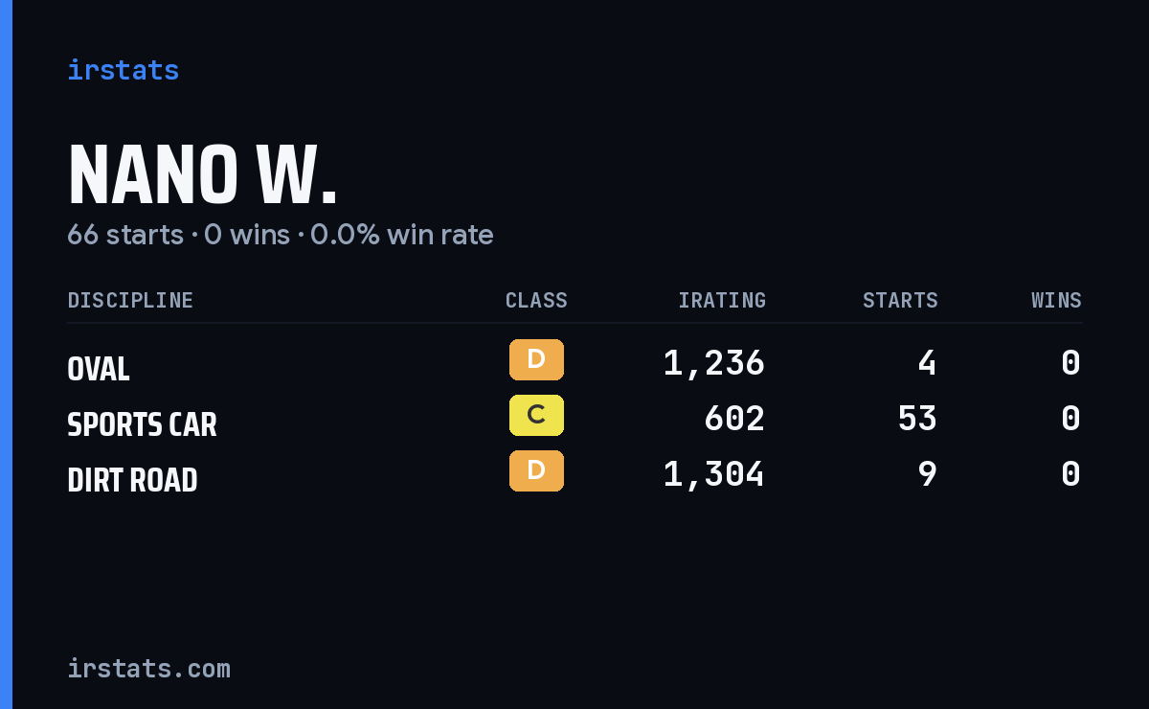Select the SPORTS CAR discipline row label

142,424
